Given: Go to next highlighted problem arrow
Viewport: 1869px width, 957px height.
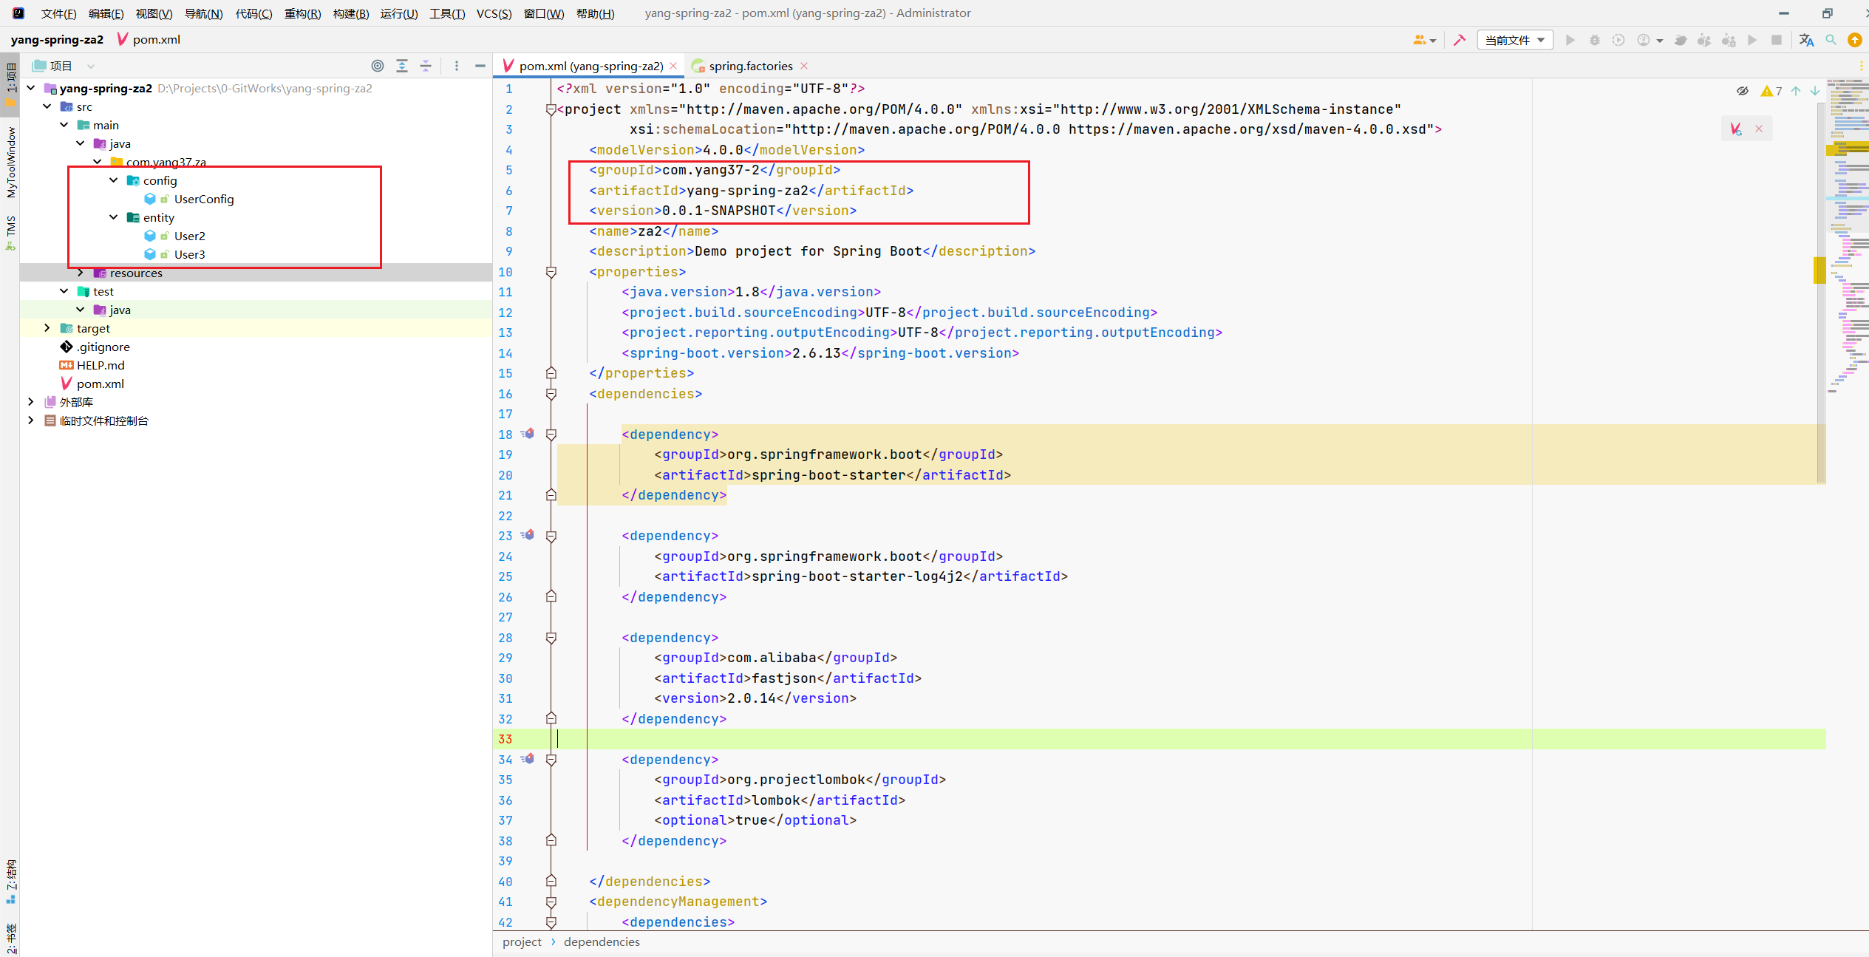Looking at the screenshot, I should 1815,91.
